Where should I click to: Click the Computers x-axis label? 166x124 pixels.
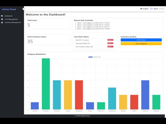pyautogui.click(x=46, y=111)
